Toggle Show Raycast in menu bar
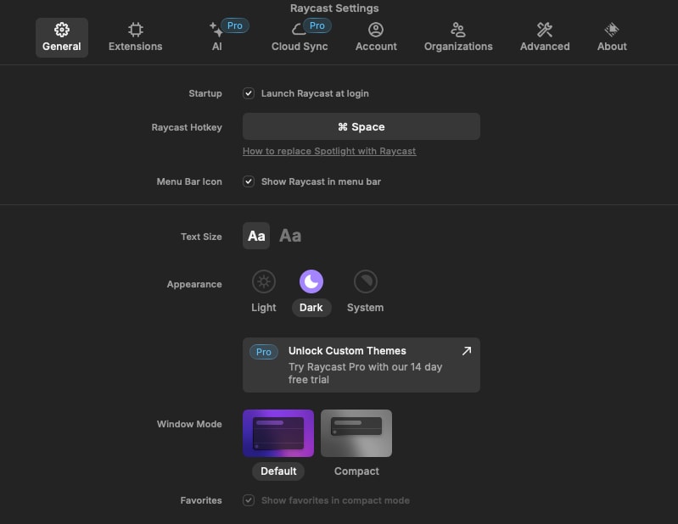The width and height of the screenshot is (678, 524). pos(249,181)
